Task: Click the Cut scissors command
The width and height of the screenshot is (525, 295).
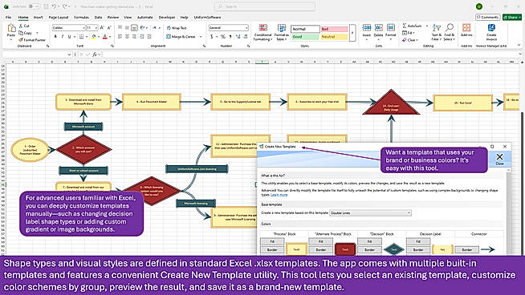Action: coord(24,26)
